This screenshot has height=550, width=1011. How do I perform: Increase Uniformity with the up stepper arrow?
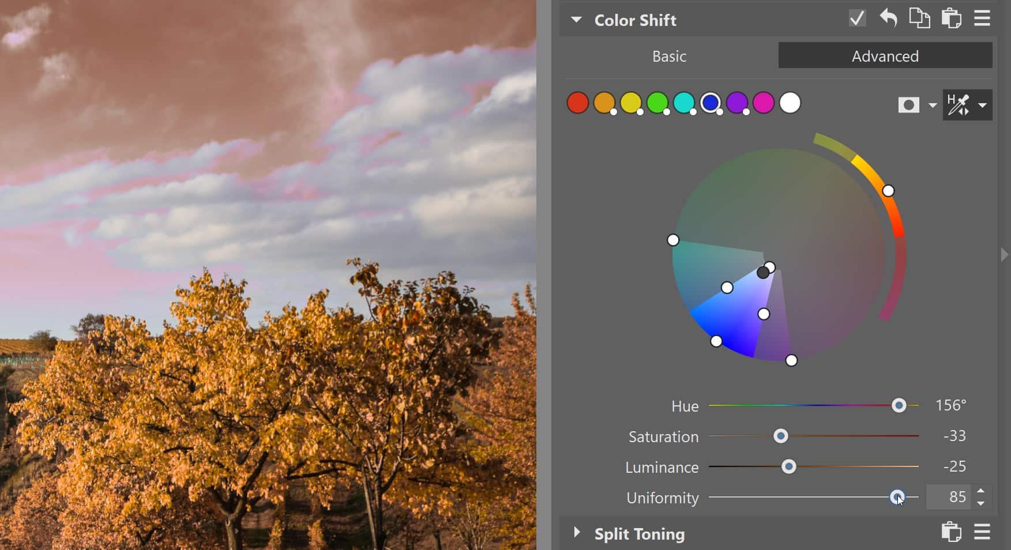[x=981, y=491]
